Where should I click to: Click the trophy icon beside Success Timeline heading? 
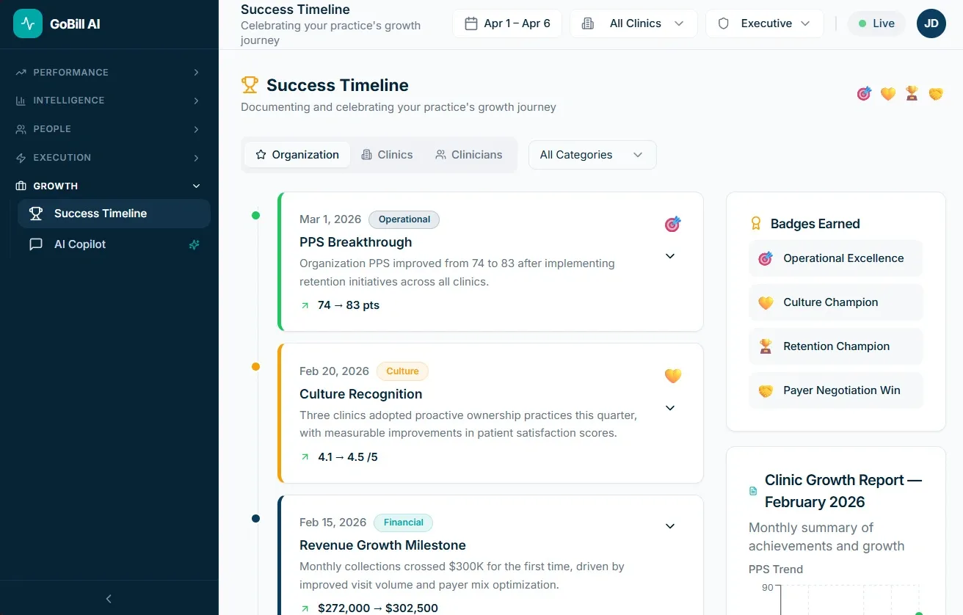pos(250,85)
